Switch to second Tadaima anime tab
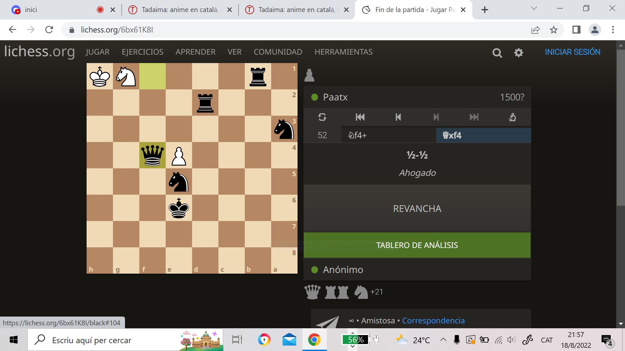This screenshot has width=625, height=351. pos(297,10)
